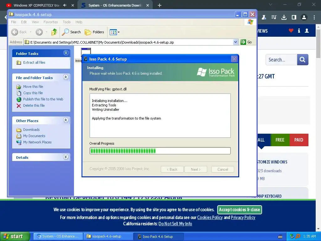Open the View menu in Explorer
This screenshot has width=321, height=241.
35,22
